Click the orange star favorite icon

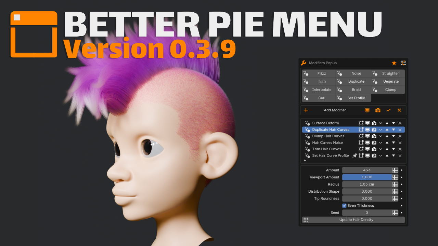click(x=394, y=63)
